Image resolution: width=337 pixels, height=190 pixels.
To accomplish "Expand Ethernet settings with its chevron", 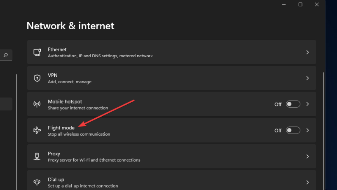I will (308, 52).
